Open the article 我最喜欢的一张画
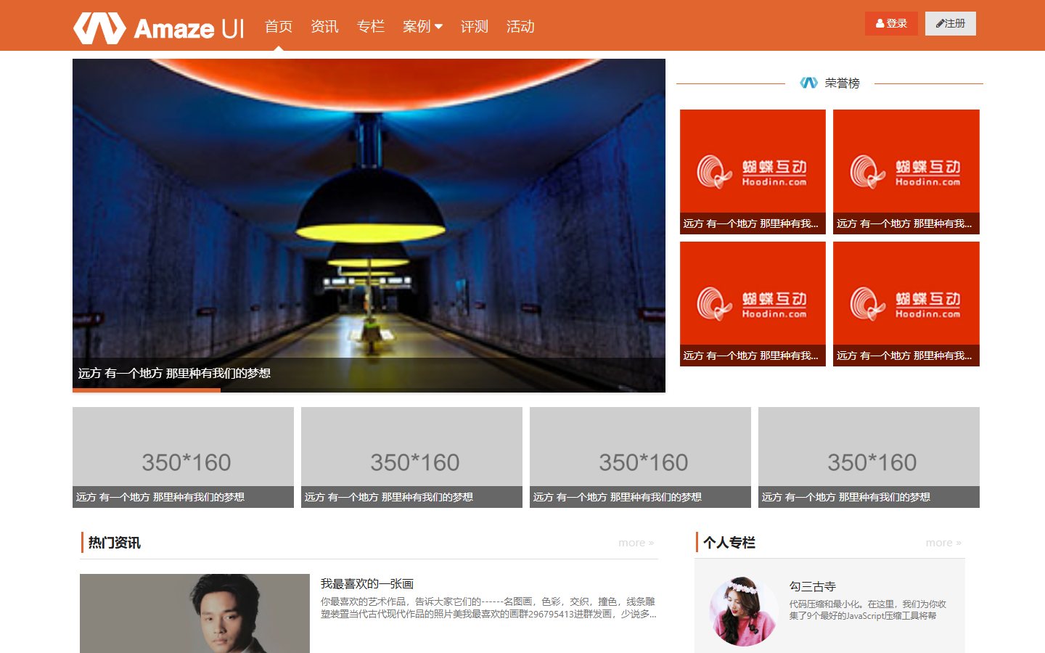 coord(367,583)
